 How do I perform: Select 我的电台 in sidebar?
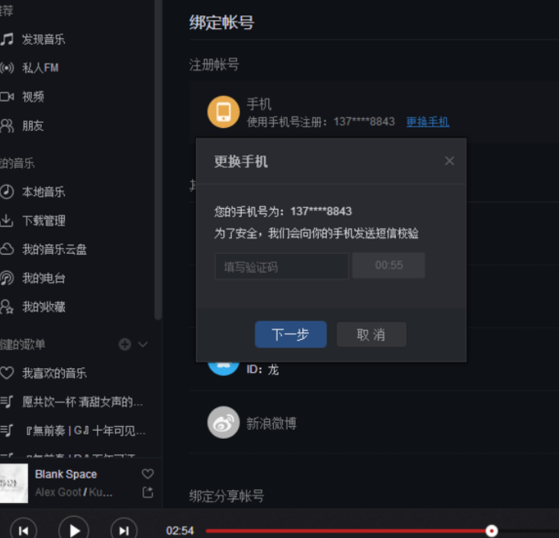pos(43,278)
